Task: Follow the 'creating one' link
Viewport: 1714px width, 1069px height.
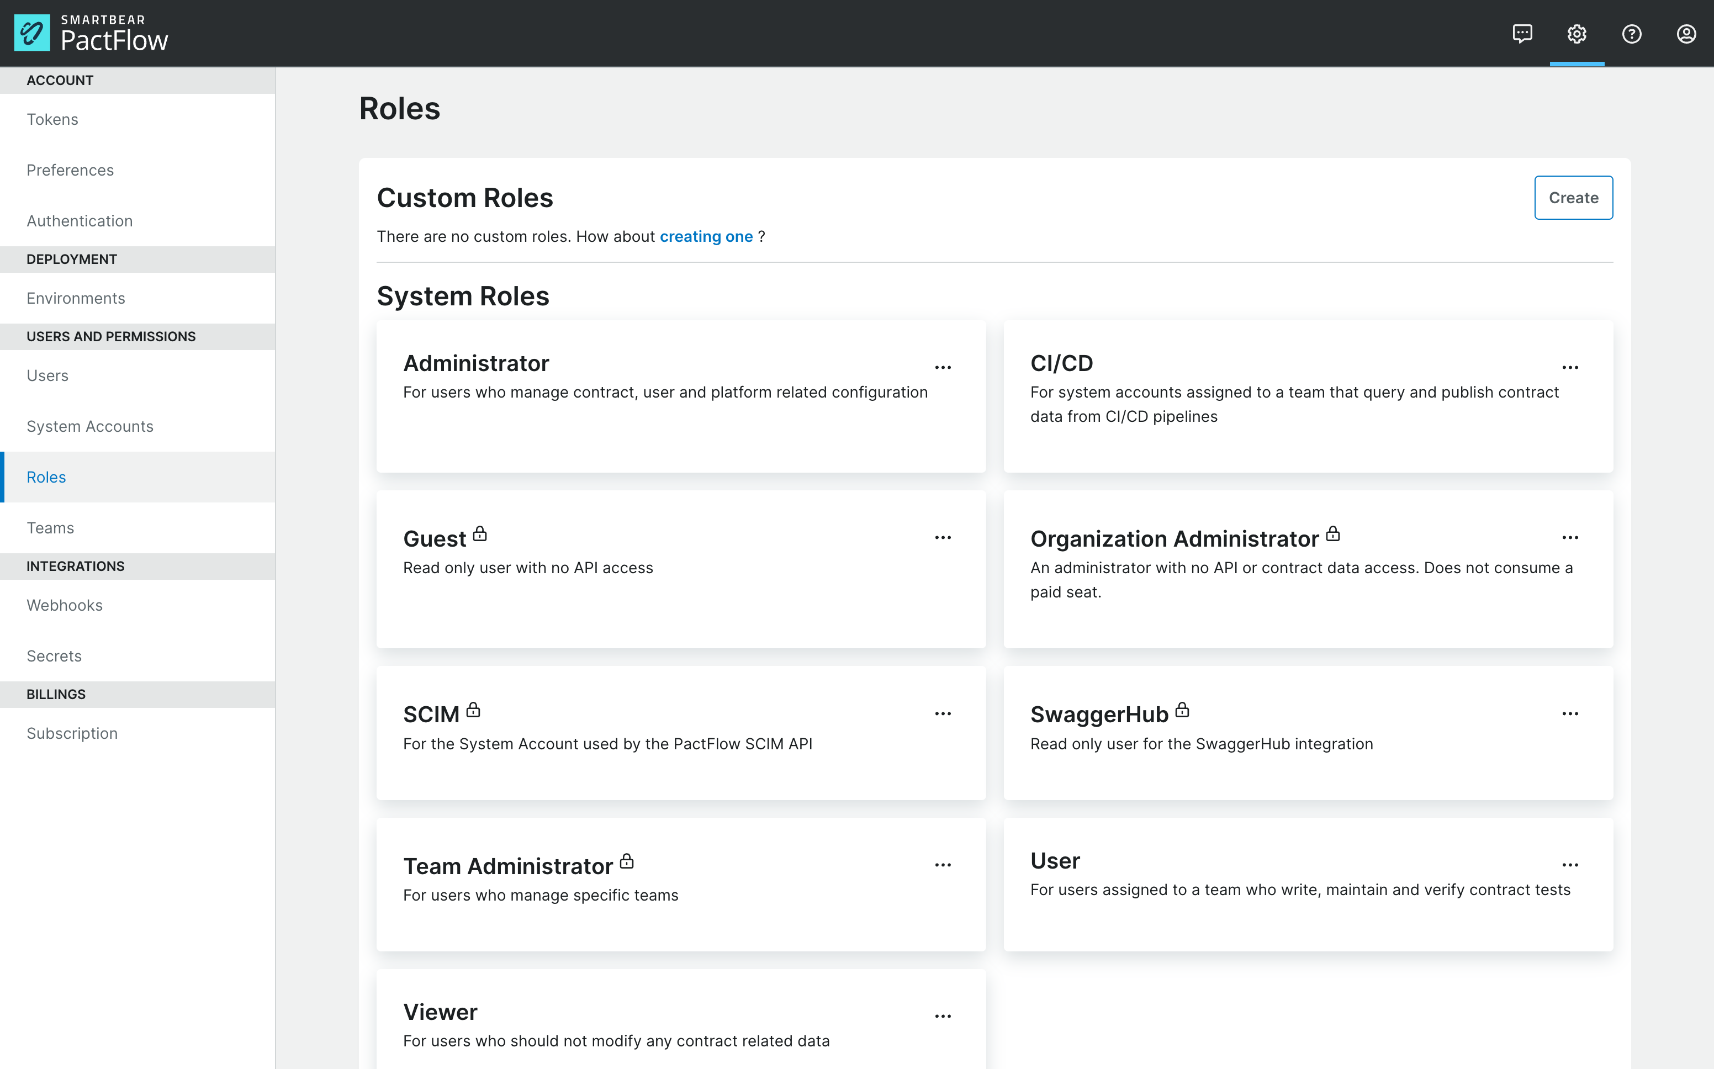Action: [x=706, y=236]
